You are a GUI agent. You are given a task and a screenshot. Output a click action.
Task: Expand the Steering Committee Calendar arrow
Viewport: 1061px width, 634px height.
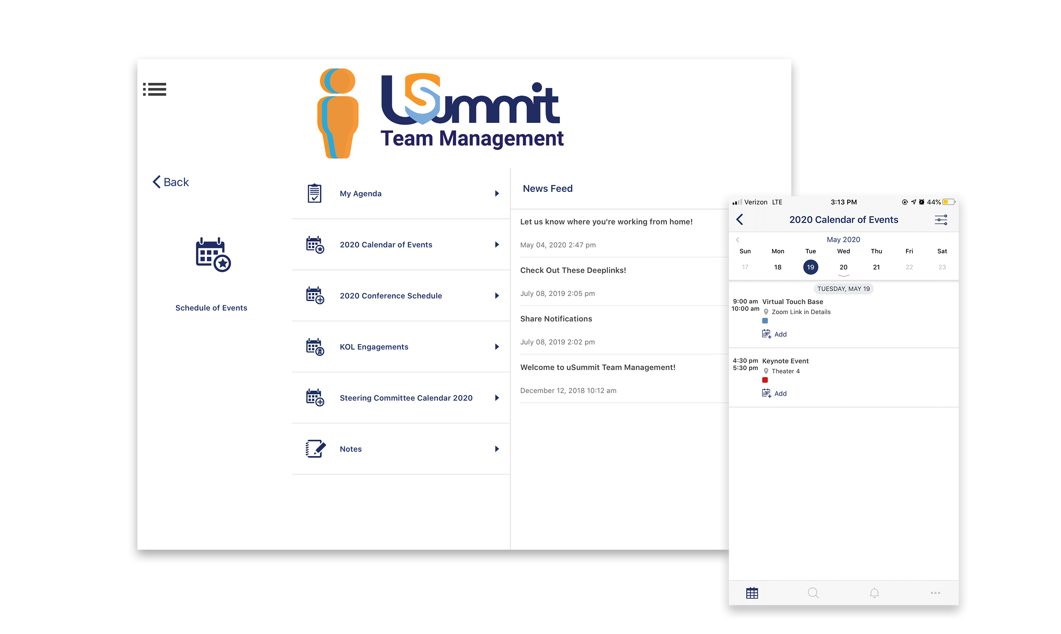point(496,398)
